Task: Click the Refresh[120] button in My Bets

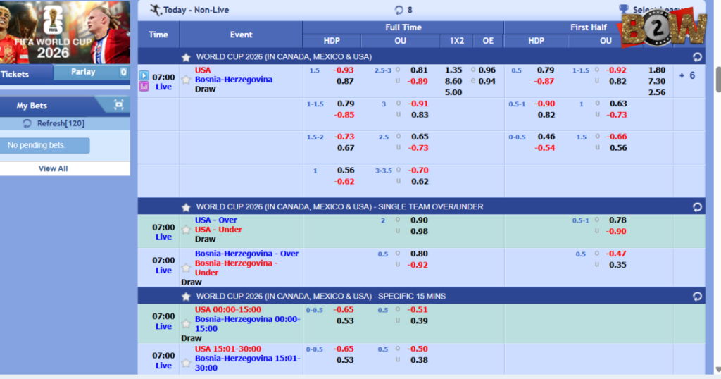Action: [x=54, y=123]
